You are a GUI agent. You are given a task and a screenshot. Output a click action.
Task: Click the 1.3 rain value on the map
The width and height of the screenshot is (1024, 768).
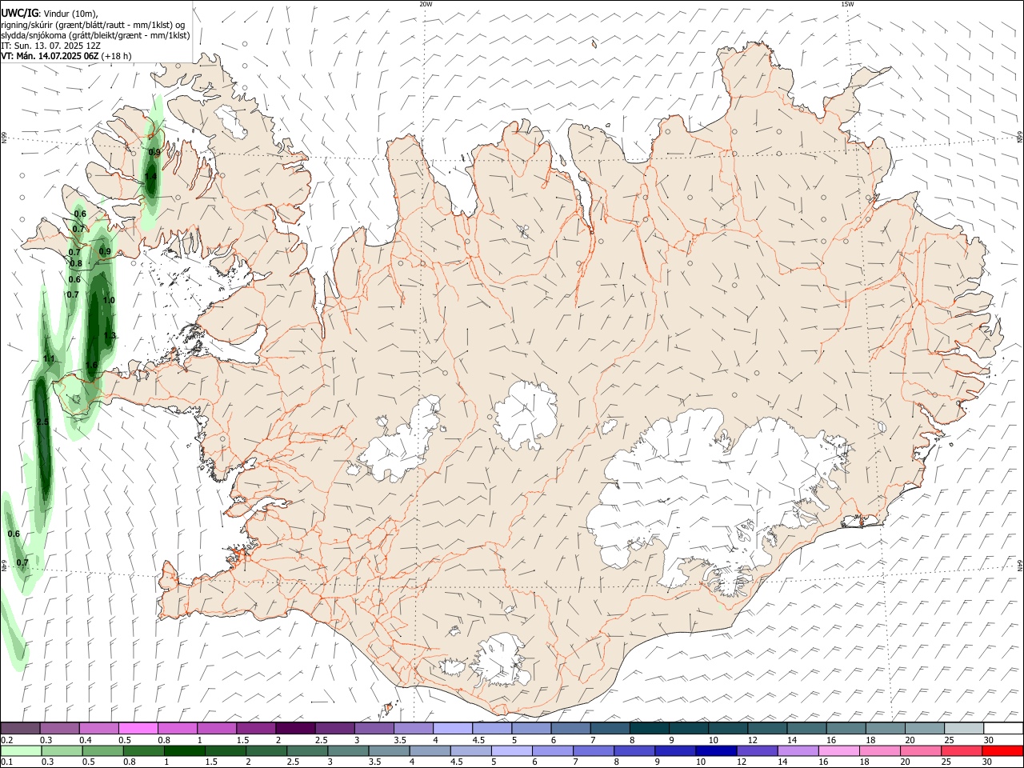[110, 335]
